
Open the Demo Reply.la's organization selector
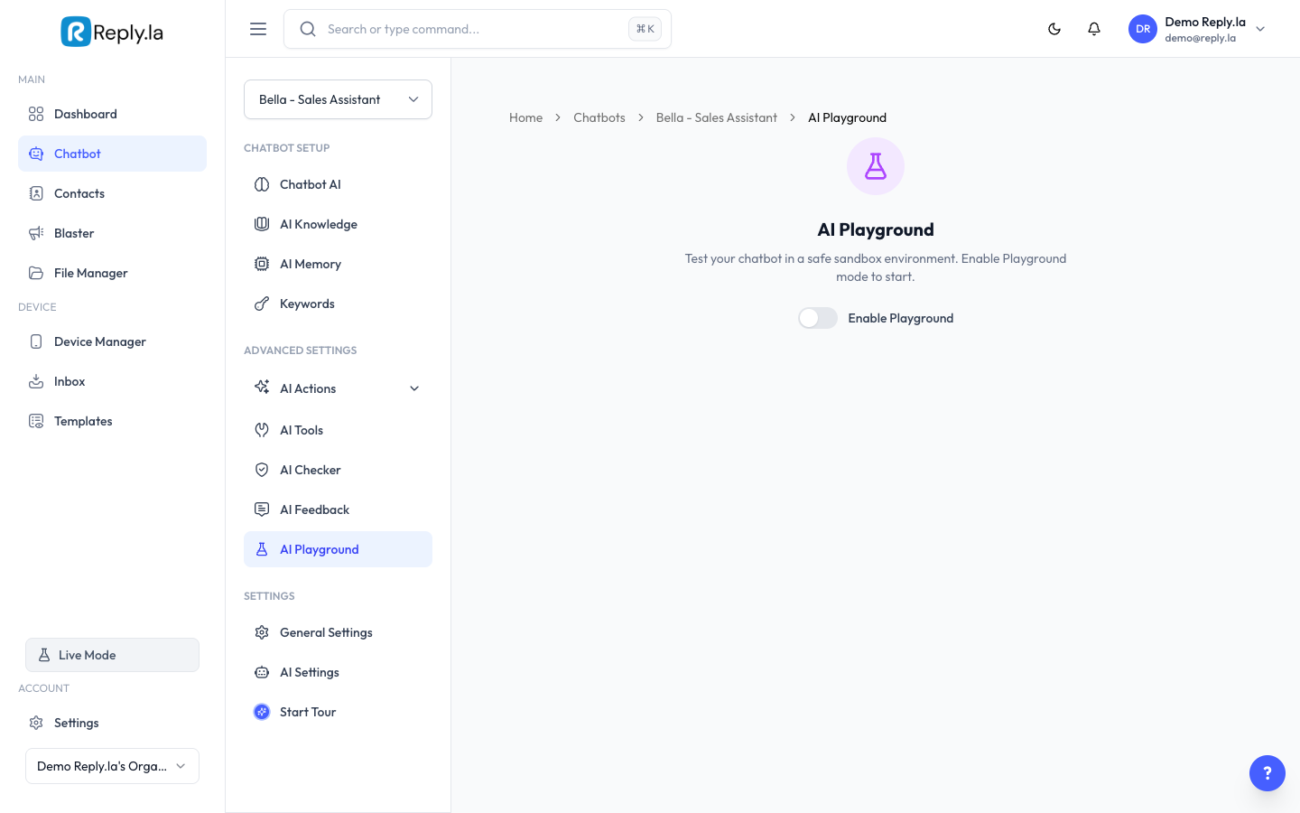point(112,766)
